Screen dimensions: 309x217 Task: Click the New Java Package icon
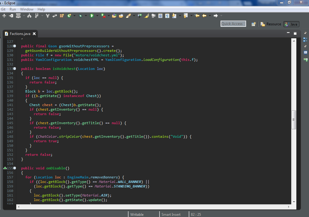tap(62, 16)
